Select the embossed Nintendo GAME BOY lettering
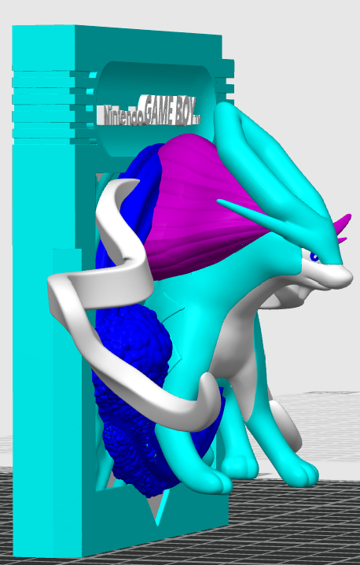The image size is (360, 565). [x=150, y=112]
